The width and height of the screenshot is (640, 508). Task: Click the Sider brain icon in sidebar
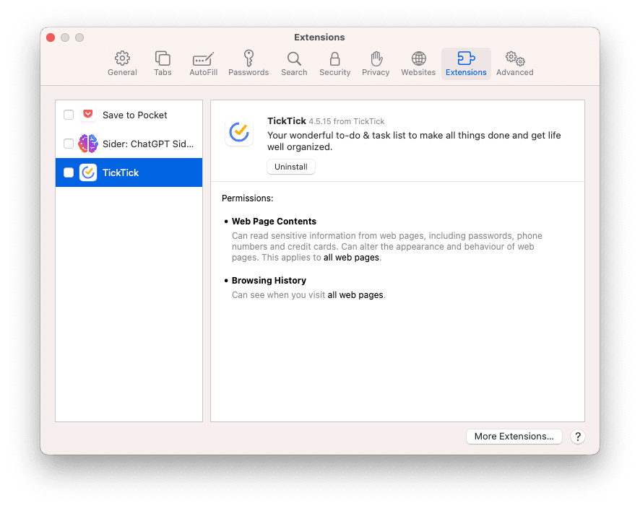(87, 144)
